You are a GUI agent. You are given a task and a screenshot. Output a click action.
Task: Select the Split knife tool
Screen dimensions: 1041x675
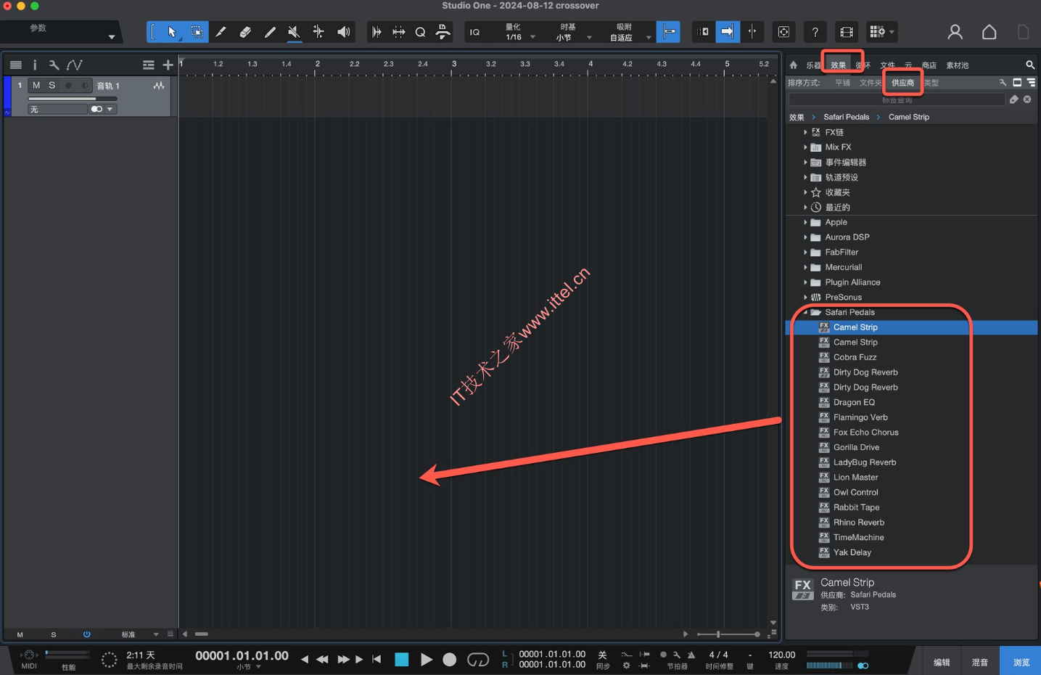click(x=221, y=32)
